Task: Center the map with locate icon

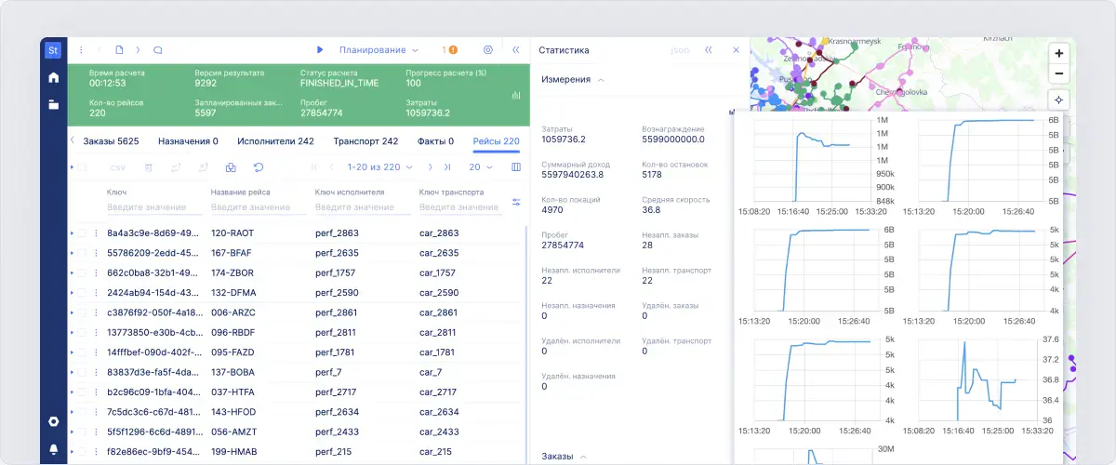Action: click(x=1058, y=100)
